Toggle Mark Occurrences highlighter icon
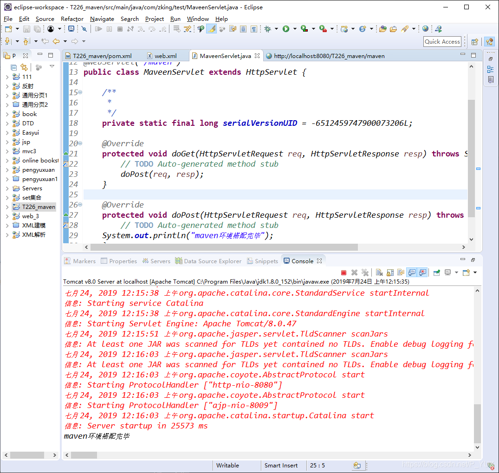The height and width of the screenshot is (473, 499). [x=212, y=29]
